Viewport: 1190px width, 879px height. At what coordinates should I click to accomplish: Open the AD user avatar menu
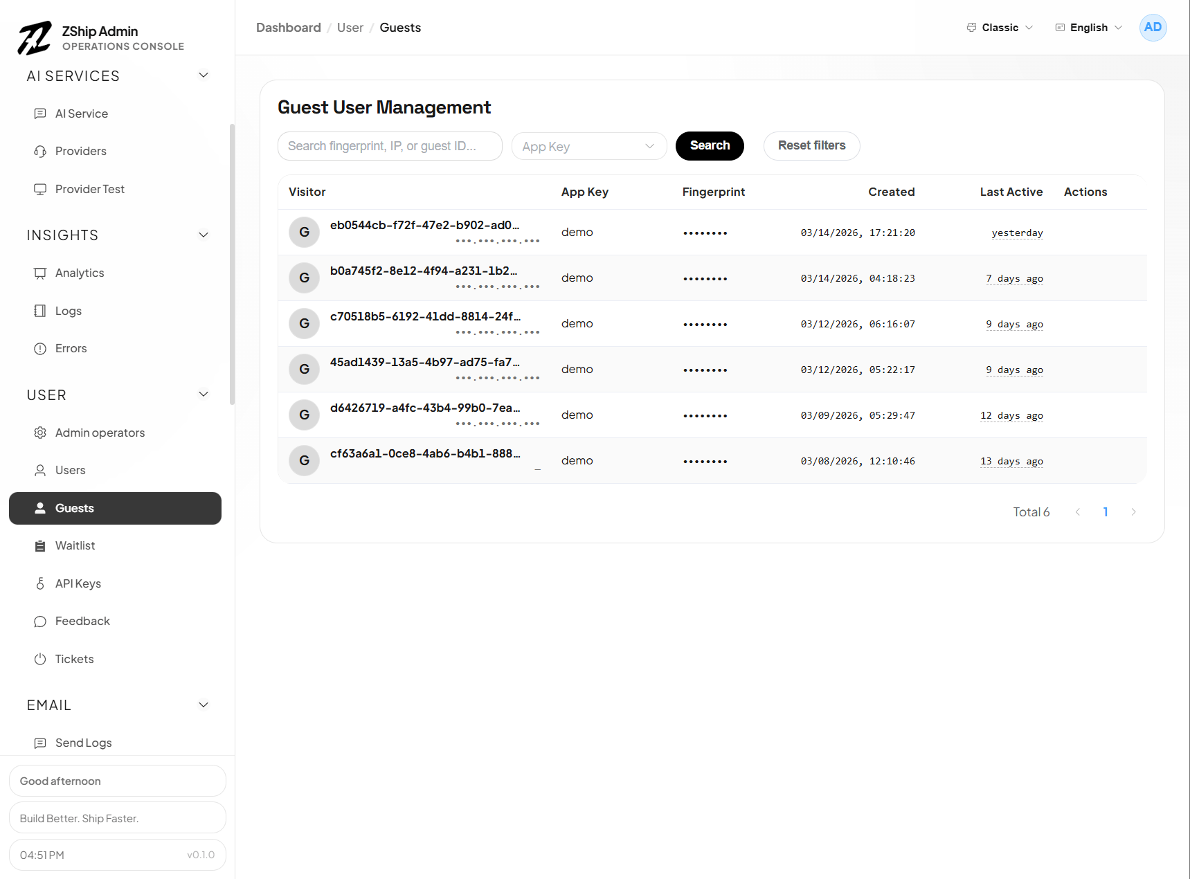pyautogui.click(x=1153, y=28)
